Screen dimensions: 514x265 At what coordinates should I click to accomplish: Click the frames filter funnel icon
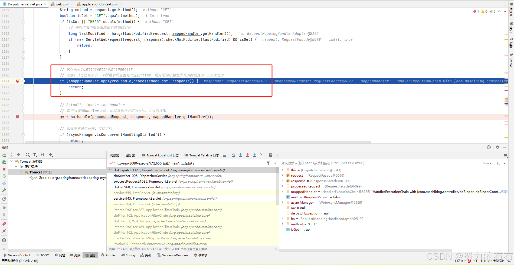pyautogui.click(x=268, y=163)
